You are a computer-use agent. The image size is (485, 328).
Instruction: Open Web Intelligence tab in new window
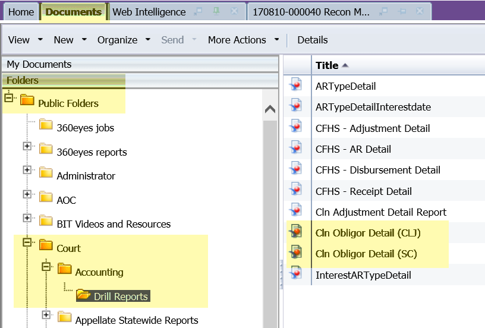[198, 11]
